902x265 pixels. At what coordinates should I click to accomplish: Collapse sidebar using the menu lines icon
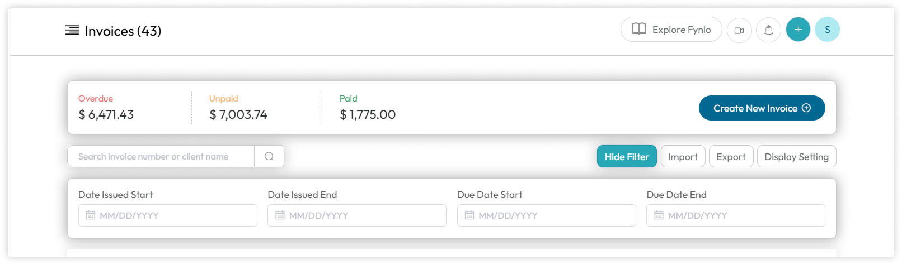tap(72, 30)
